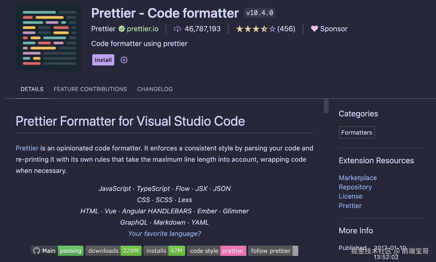Click the follow prettier badge

point(273,251)
